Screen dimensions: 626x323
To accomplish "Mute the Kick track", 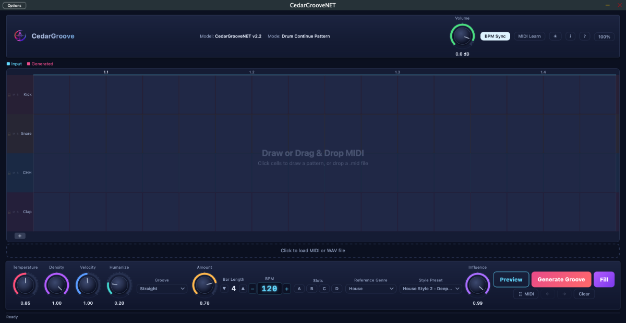I will click(14, 95).
